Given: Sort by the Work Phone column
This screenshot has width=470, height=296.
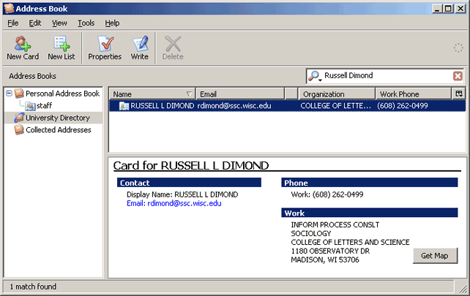Looking at the screenshot, I should click(414, 94).
